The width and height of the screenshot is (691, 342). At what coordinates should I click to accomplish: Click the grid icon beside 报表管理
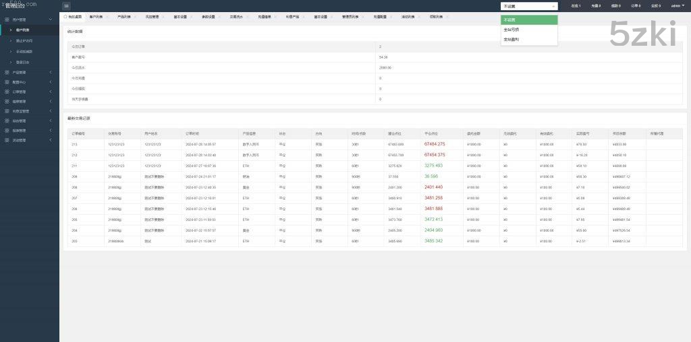click(7, 131)
